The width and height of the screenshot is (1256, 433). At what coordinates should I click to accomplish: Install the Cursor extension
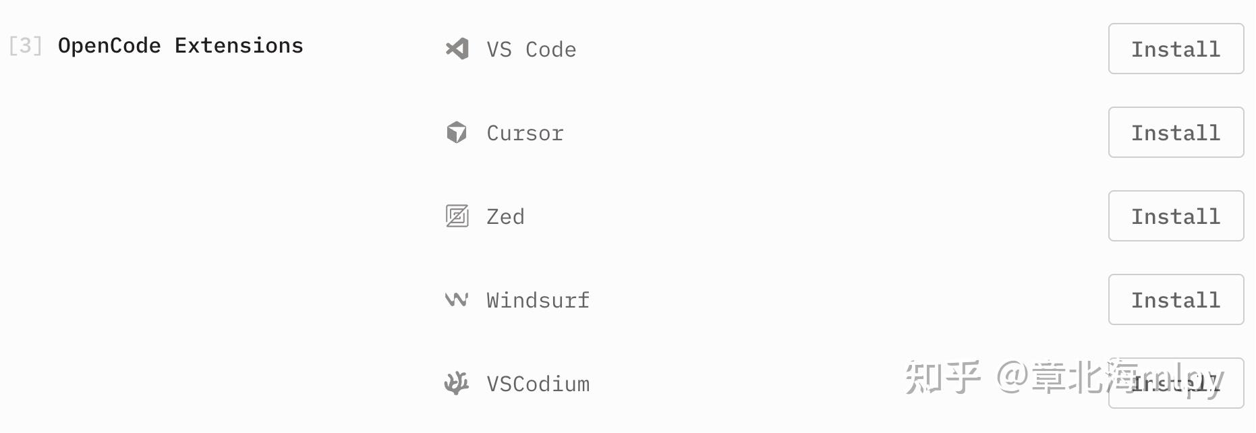1176,132
